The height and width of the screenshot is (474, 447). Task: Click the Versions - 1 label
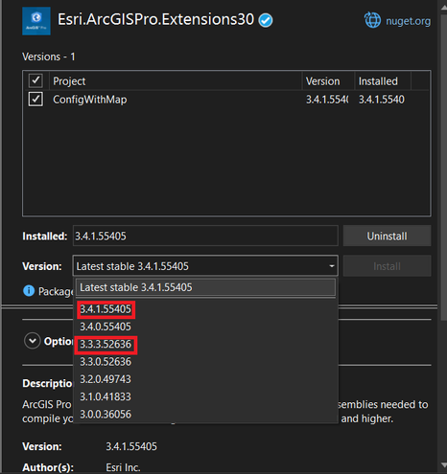49,56
